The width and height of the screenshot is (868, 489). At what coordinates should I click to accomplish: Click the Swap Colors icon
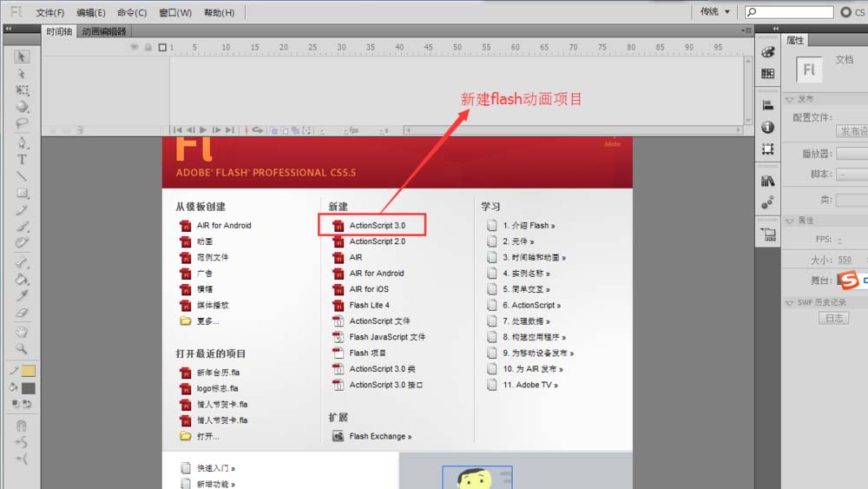pos(27,404)
